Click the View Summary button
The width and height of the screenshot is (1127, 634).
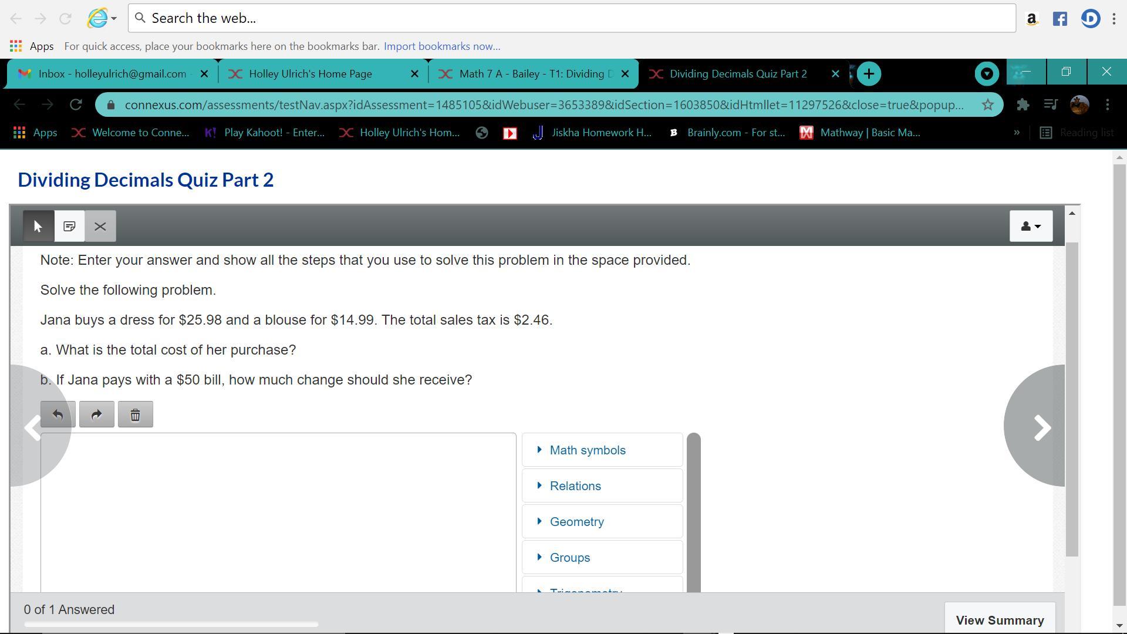(x=1000, y=620)
